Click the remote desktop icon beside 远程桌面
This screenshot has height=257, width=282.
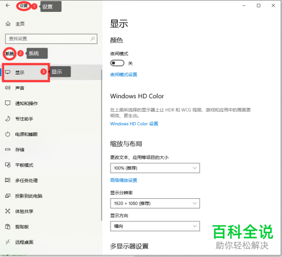pyautogui.click(x=8, y=242)
